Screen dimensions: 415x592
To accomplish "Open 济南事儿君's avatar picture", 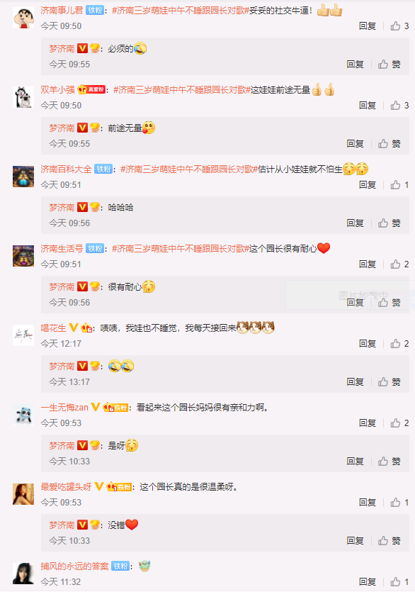I will [x=23, y=17].
